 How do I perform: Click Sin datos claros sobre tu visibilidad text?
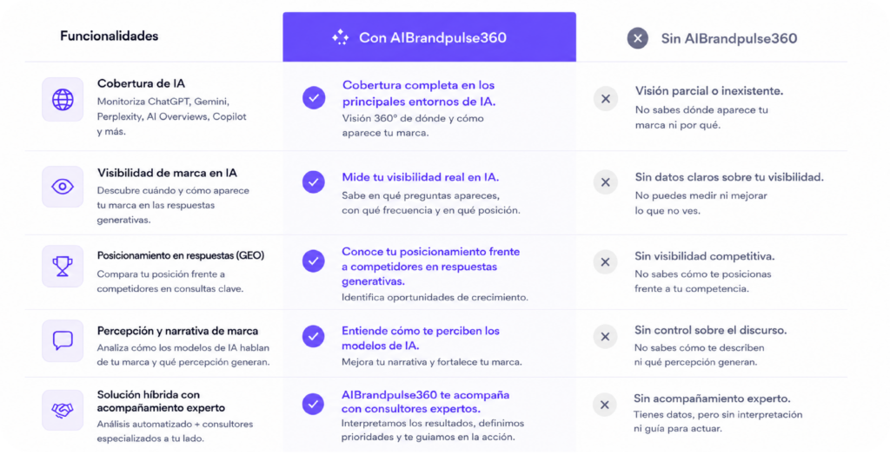coord(729,177)
